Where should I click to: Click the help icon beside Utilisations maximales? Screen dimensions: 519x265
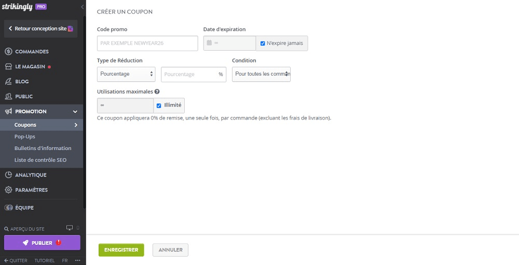(x=157, y=92)
